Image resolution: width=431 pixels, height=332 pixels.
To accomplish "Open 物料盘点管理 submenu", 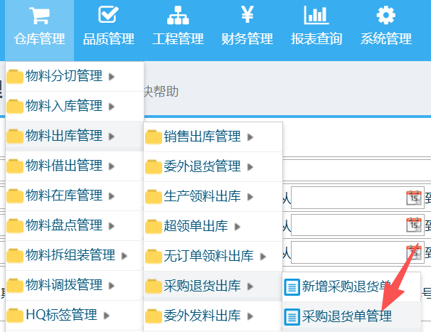I will coord(64,225).
